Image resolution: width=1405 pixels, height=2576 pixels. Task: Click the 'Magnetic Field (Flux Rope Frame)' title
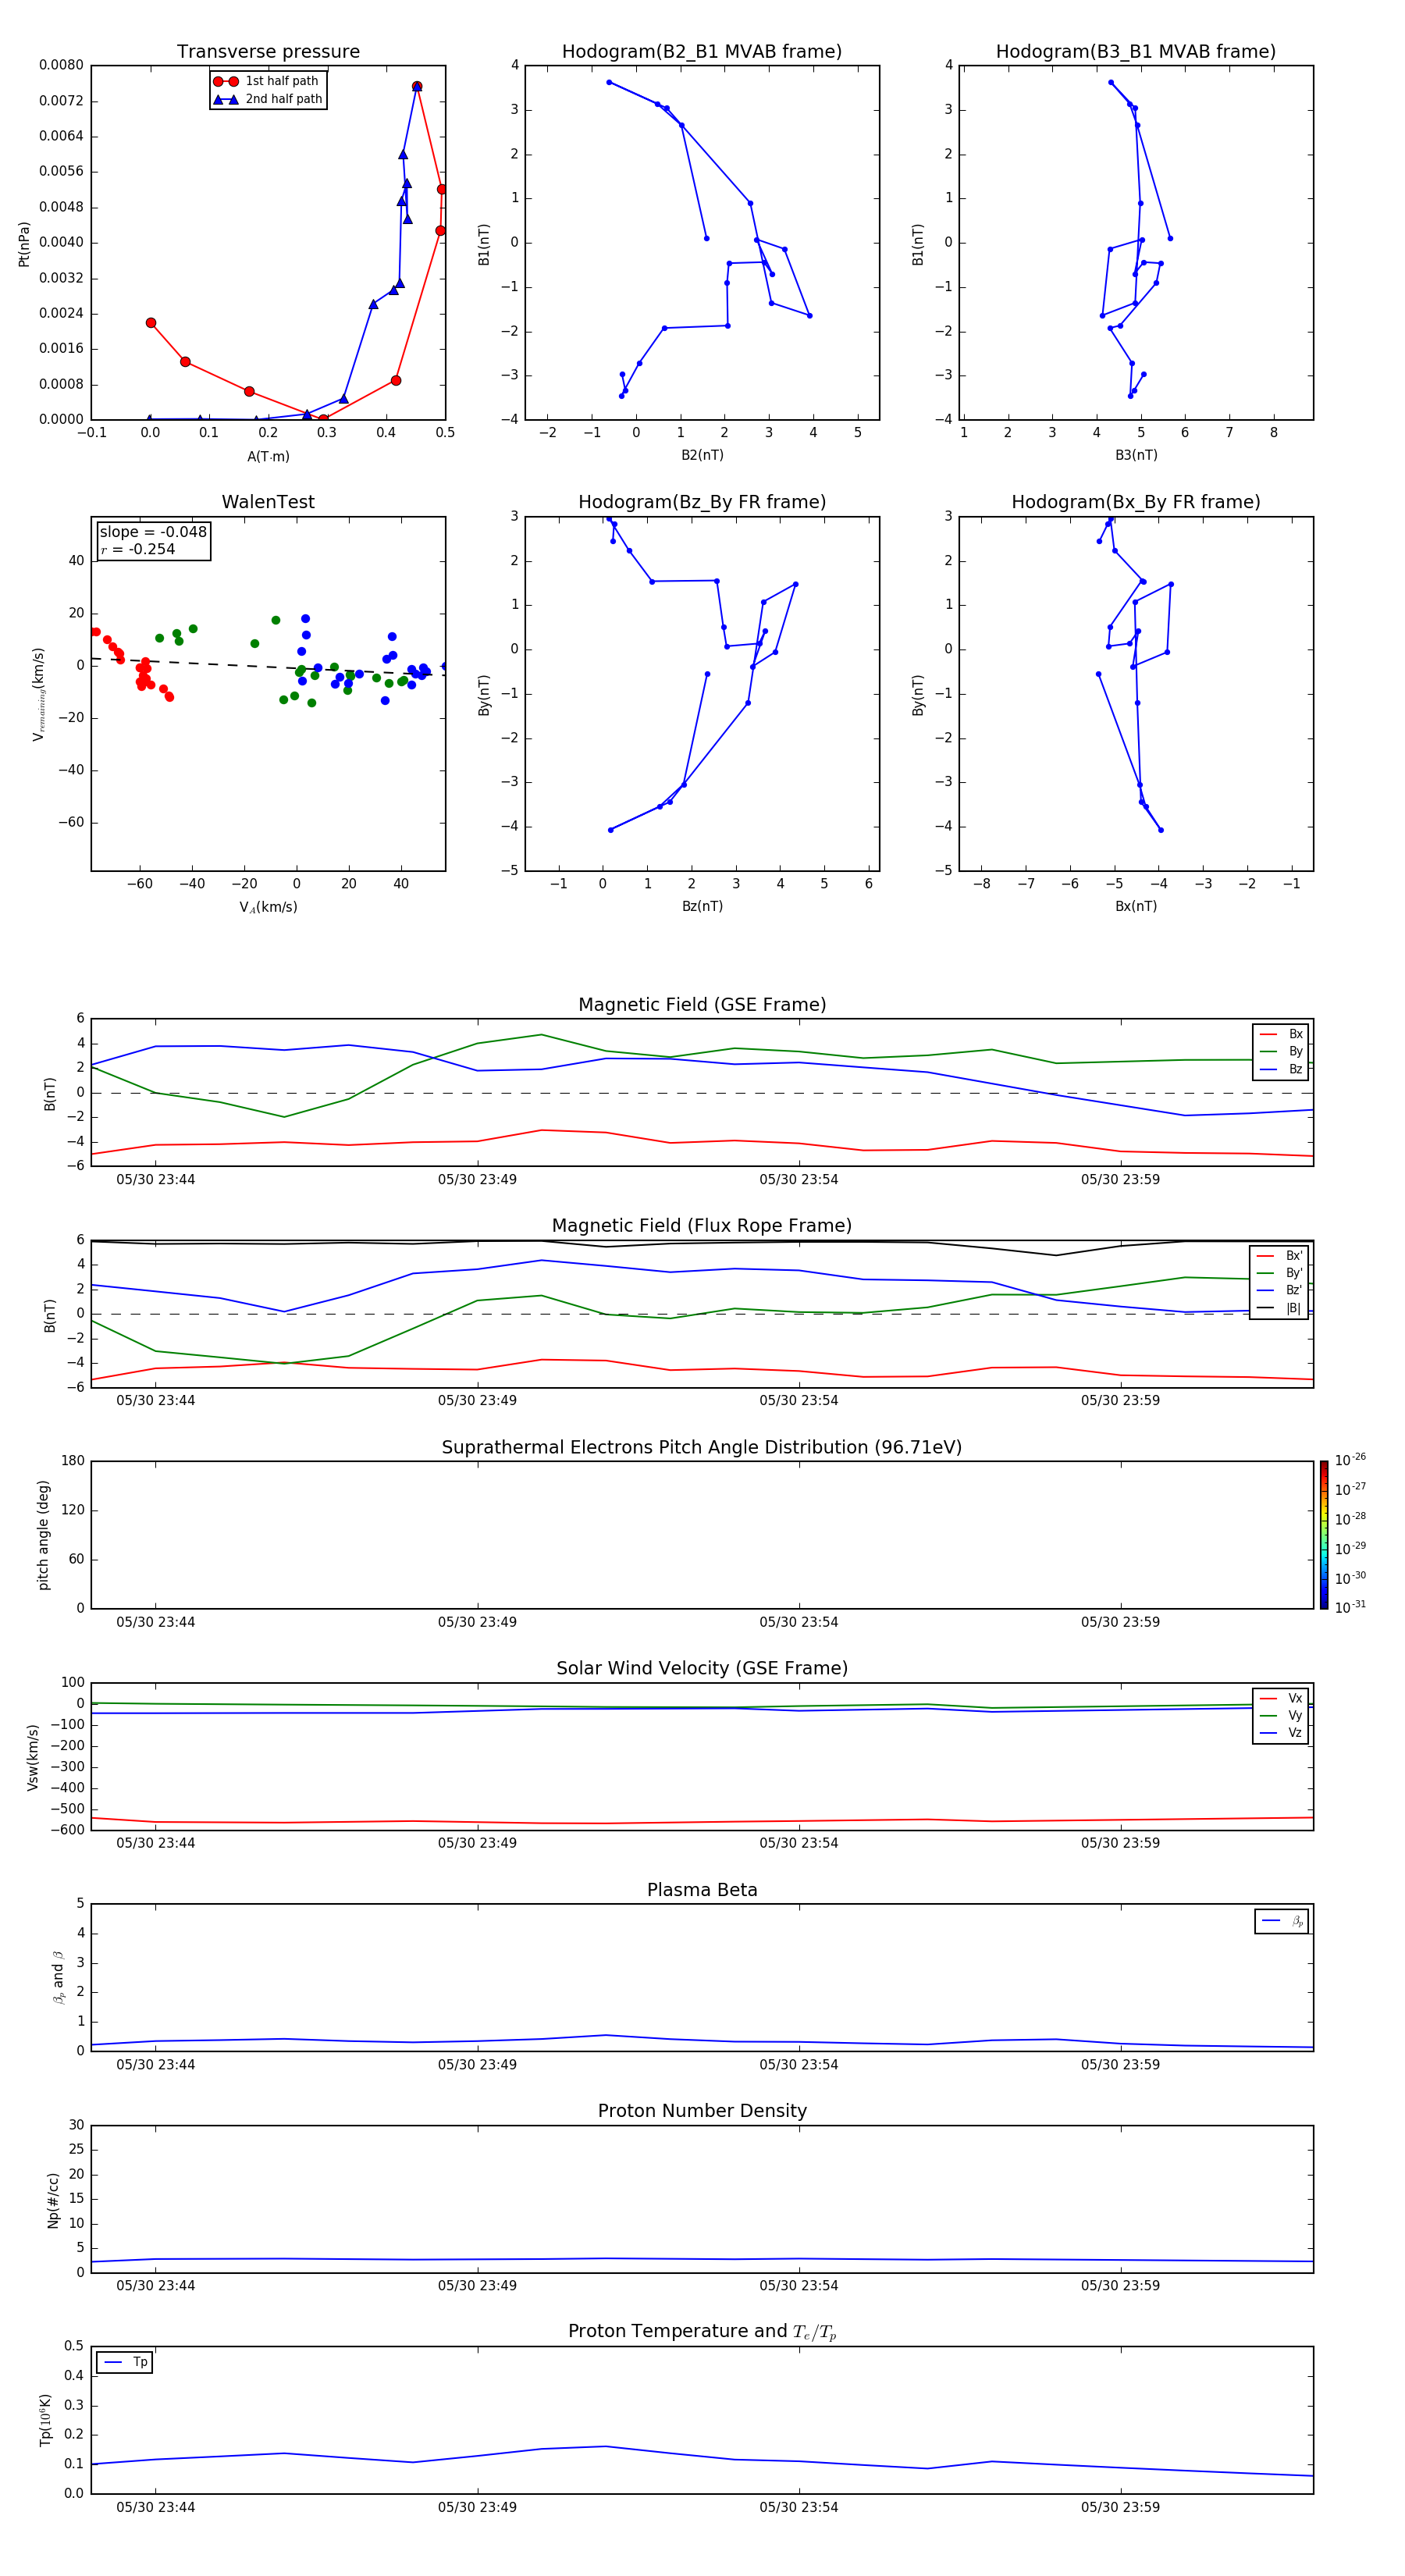[702, 1226]
